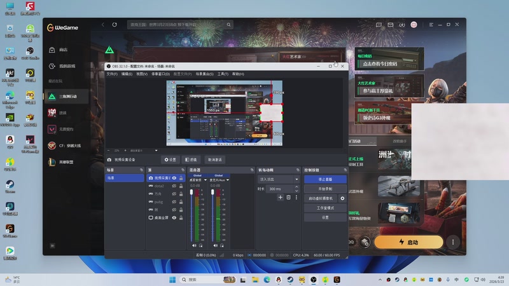Click the WeGame back arrow

pos(103,25)
